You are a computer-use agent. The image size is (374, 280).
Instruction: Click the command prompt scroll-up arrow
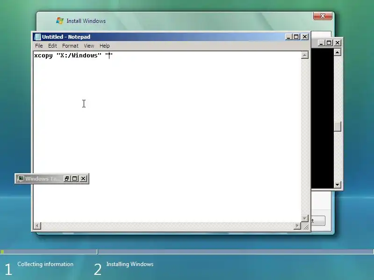[337, 52]
